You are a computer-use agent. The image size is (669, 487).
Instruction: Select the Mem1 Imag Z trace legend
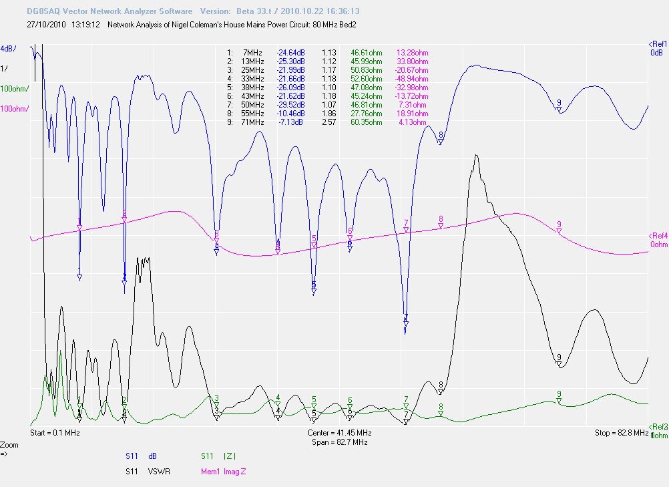point(223,472)
